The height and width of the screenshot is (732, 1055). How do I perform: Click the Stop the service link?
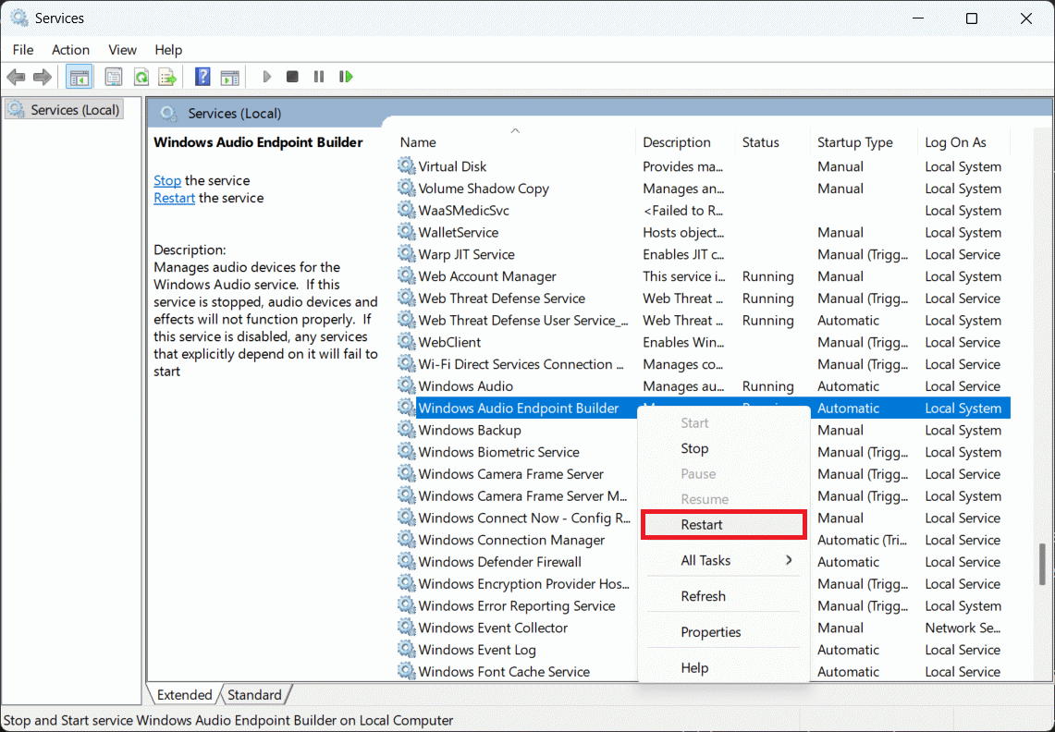point(167,180)
